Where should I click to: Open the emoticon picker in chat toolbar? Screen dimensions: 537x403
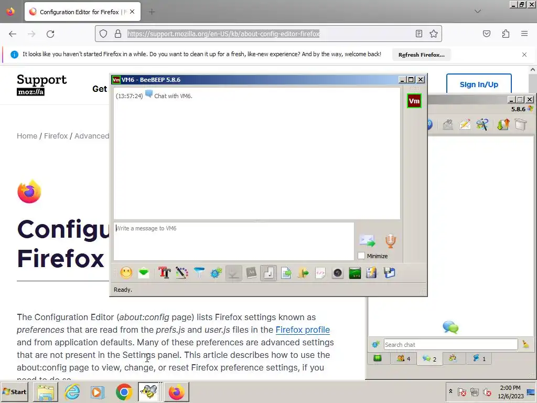(x=126, y=273)
